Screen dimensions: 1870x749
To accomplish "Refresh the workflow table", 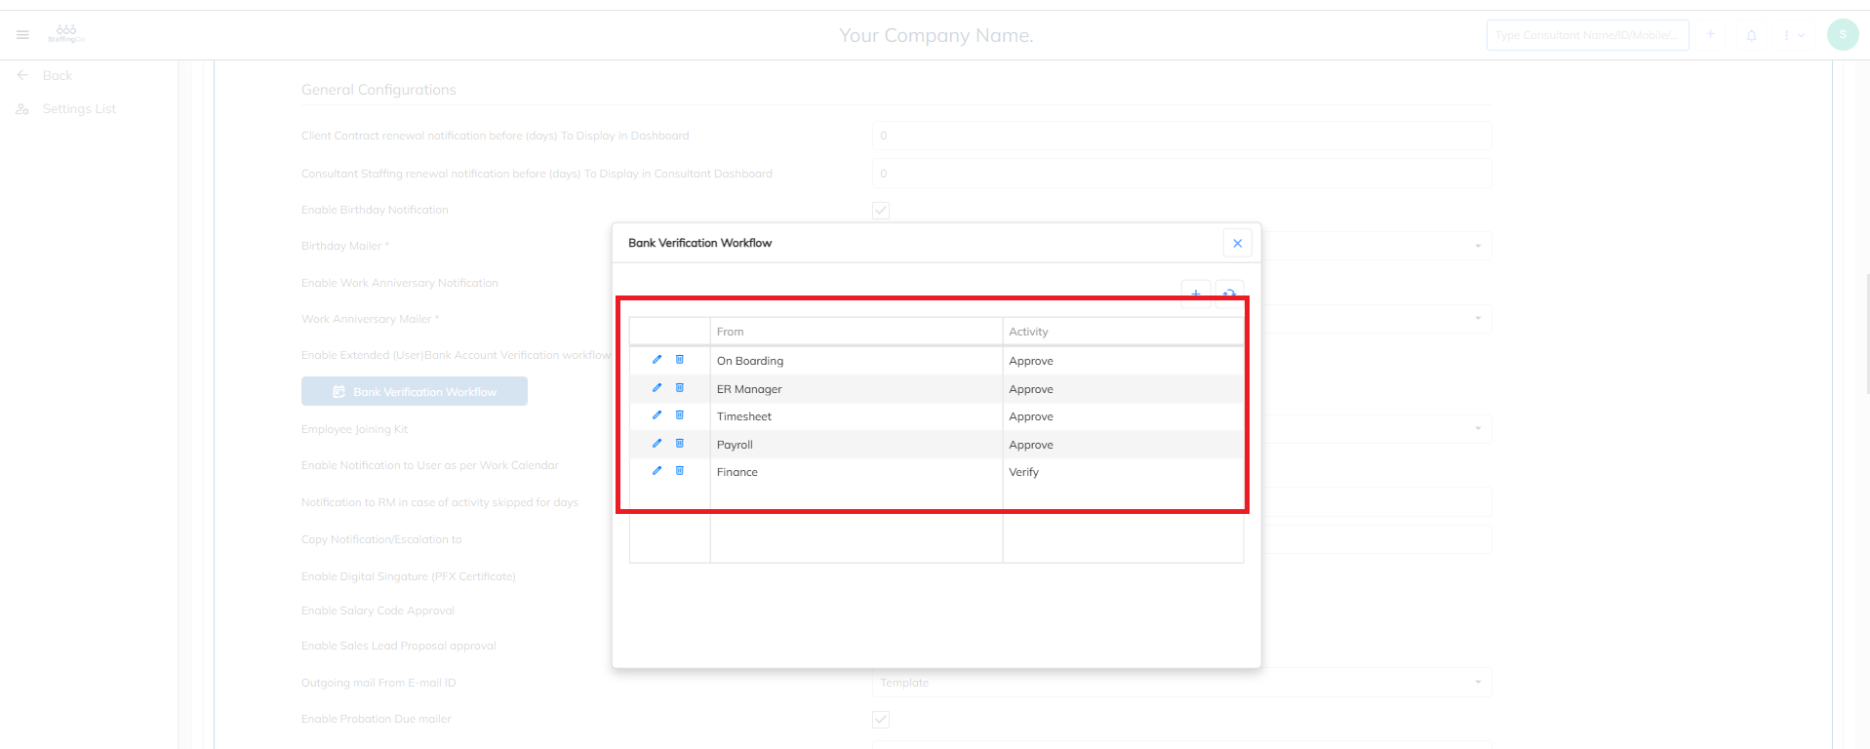I will pos(1230,293).
